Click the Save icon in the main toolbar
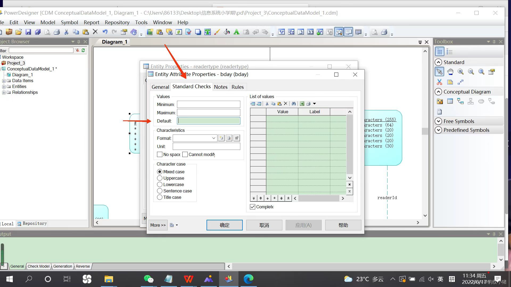The image size is (511, 287). point(28,32)
